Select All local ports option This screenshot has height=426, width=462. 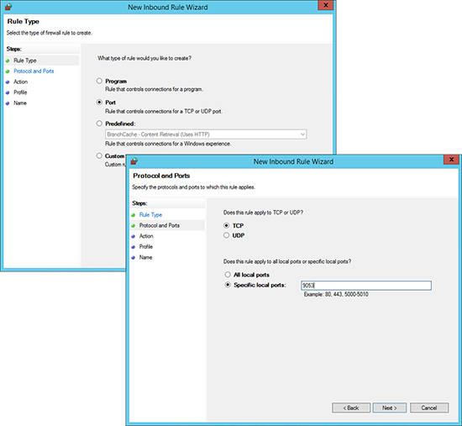[228, 275]
